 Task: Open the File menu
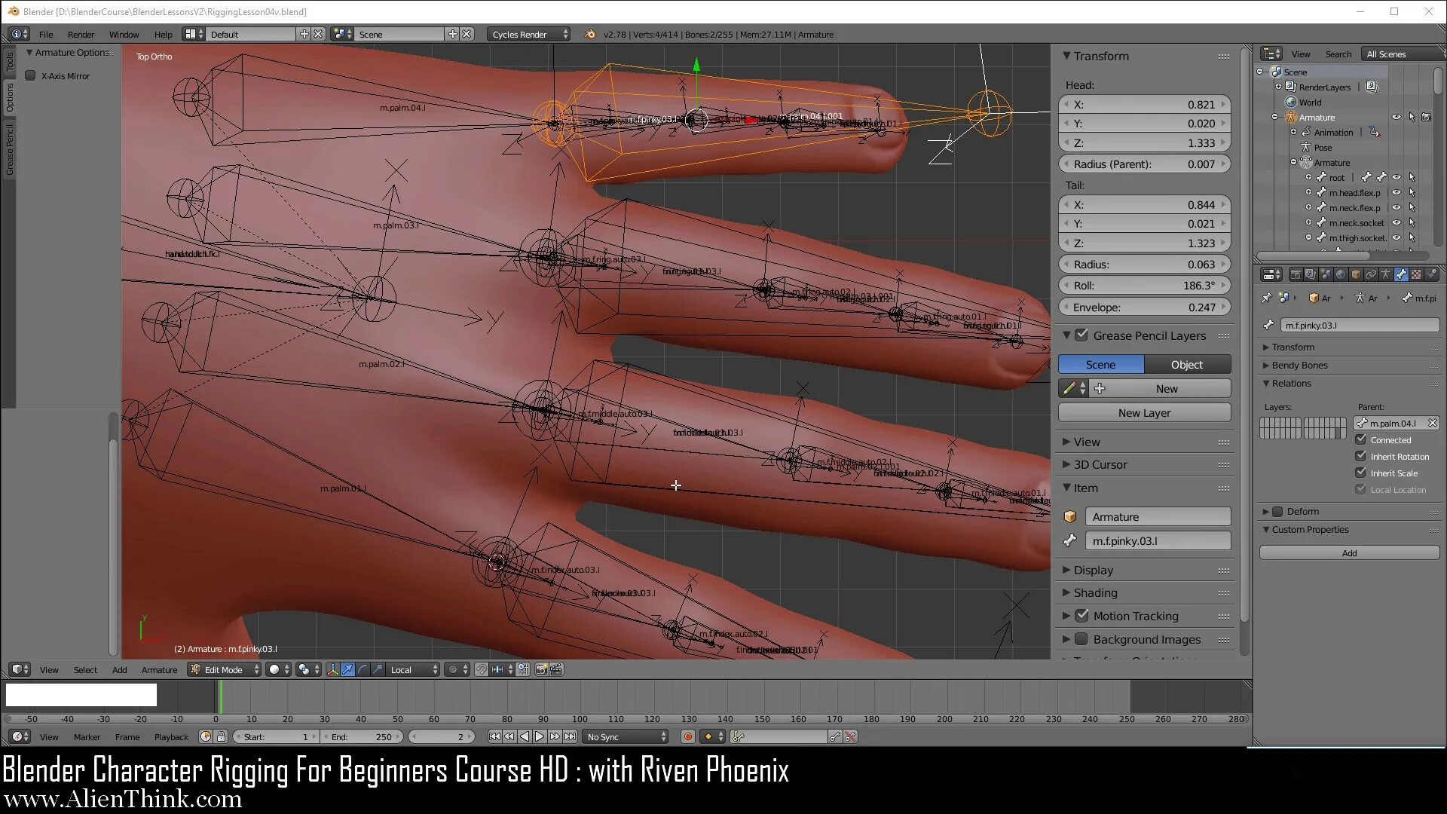(46, 34)
